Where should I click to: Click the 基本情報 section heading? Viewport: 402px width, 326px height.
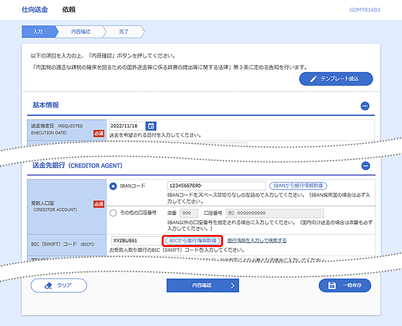coord(46,105)
